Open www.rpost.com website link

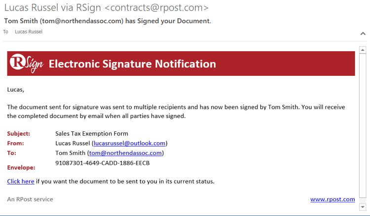[x=333, y=199]
